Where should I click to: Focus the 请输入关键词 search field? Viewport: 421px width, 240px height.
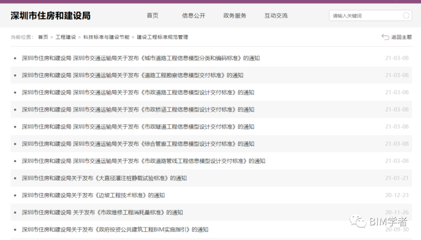point(370,16)
